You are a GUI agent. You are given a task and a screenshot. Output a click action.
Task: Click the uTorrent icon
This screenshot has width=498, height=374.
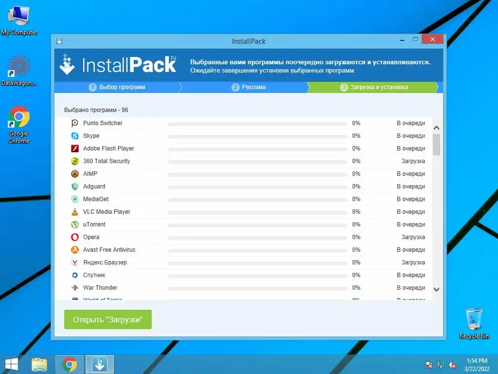coord(74,224)
